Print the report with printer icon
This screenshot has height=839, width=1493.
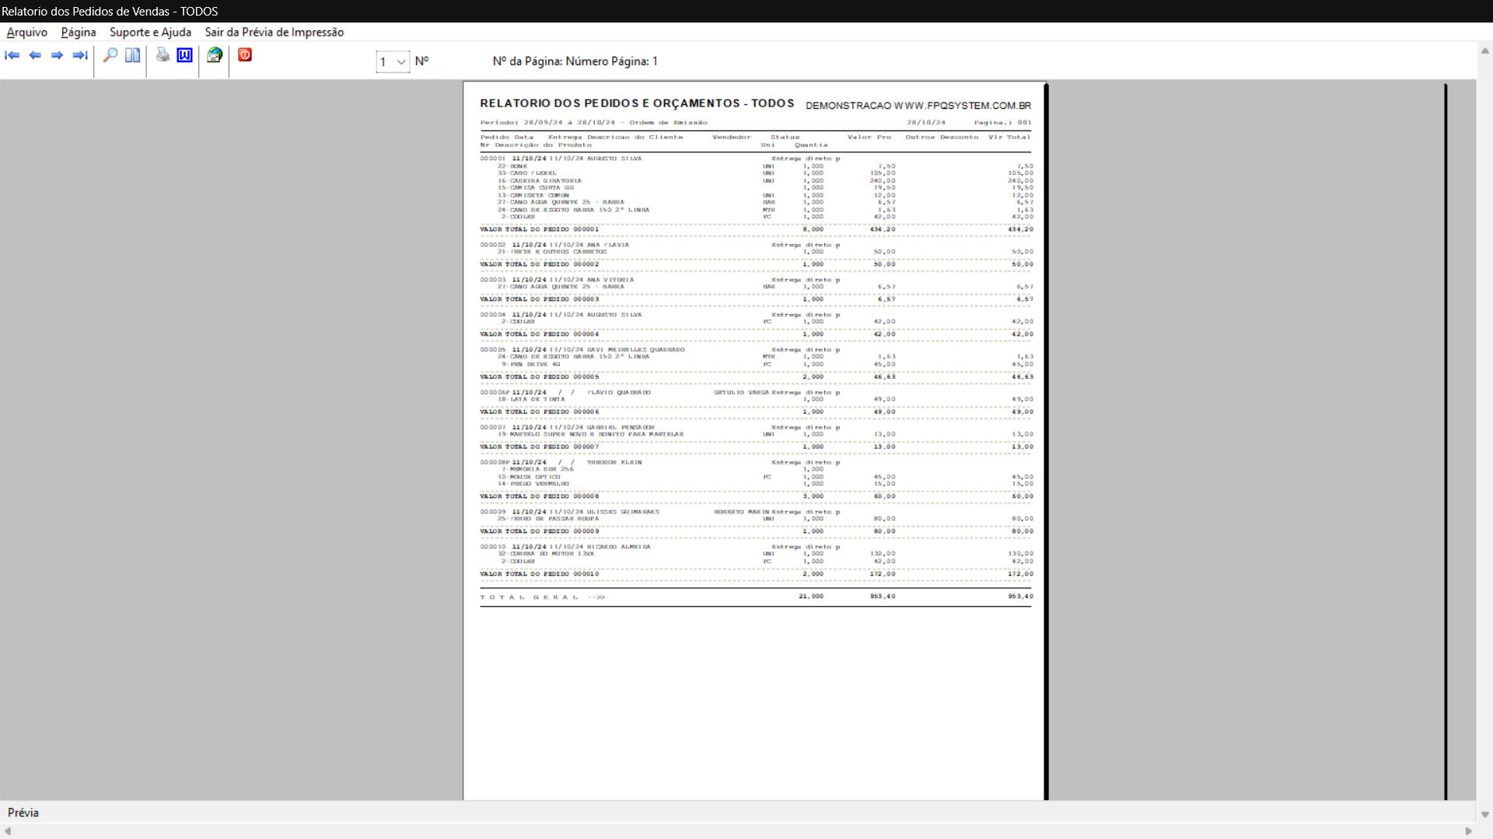click(x=163, y=55)
